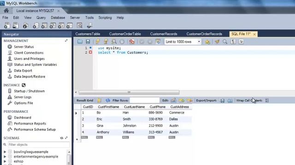Switch to the CustomerRecords tab
This screenshot has height=165, width=295.
click(164, 34)
